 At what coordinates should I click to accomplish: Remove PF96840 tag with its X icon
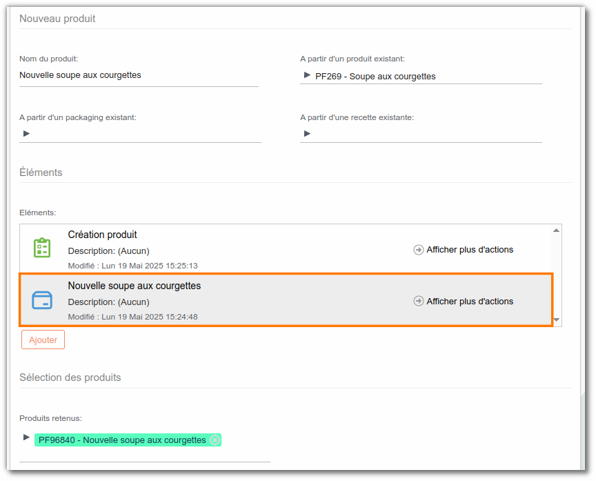click(x=215, y=440)
